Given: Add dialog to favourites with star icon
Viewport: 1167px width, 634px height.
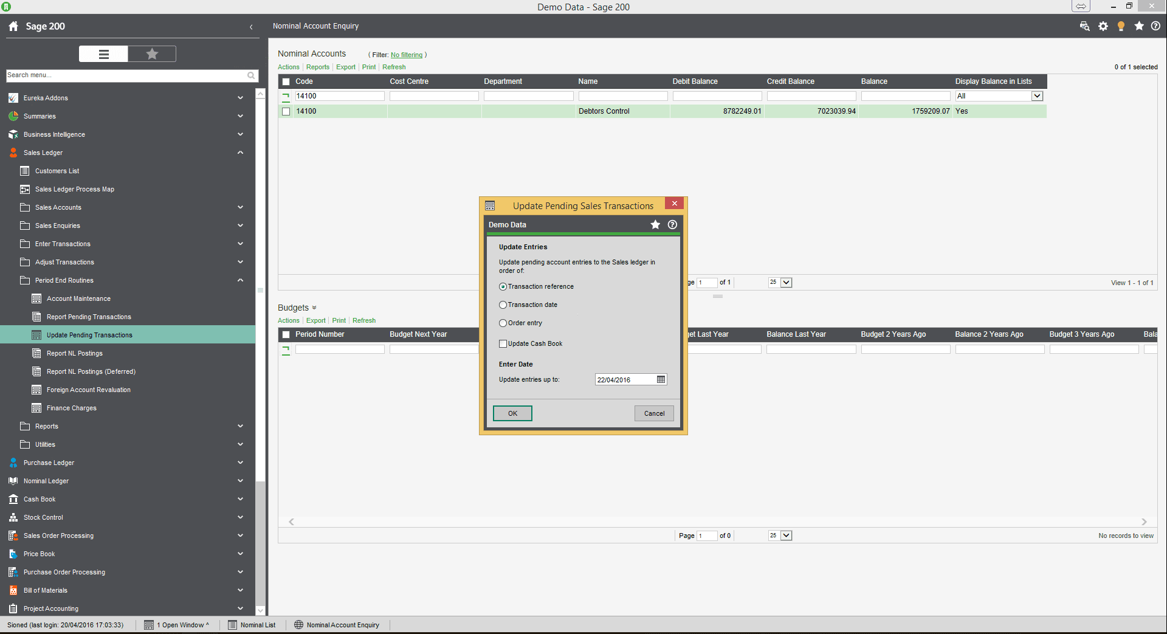Looking at the screenshot, I should pyautogui.click(x=655, y=224).
